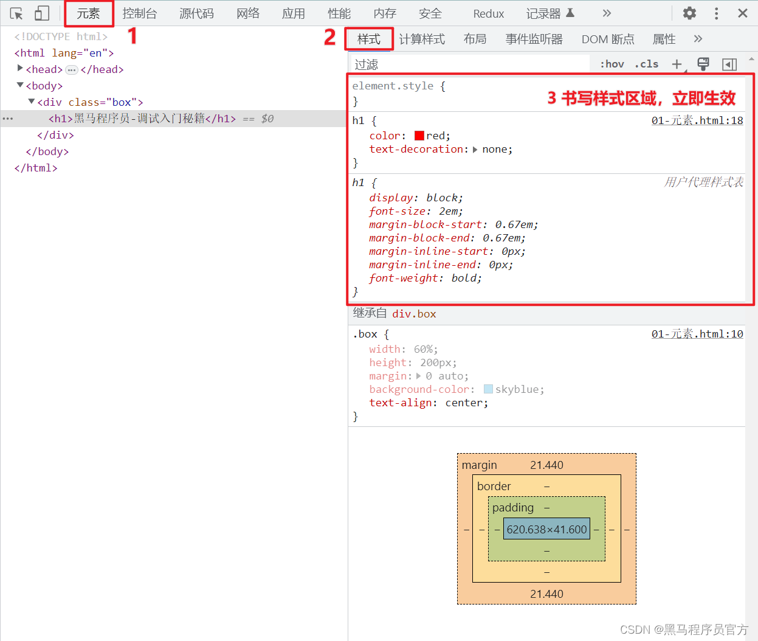Click the element.style rule block
758x641 pixels.
(547, 94)
